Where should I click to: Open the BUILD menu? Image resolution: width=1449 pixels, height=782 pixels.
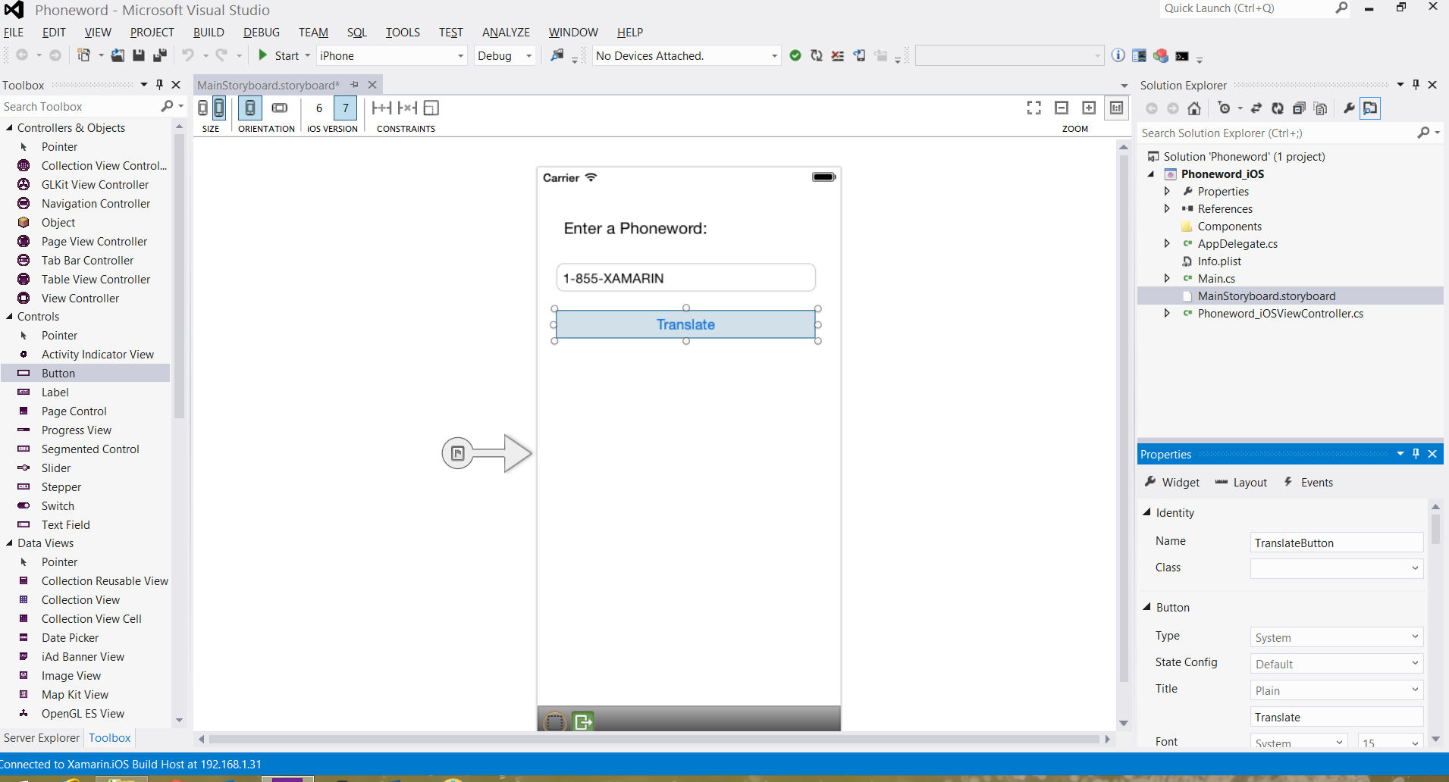pos(209,32)
